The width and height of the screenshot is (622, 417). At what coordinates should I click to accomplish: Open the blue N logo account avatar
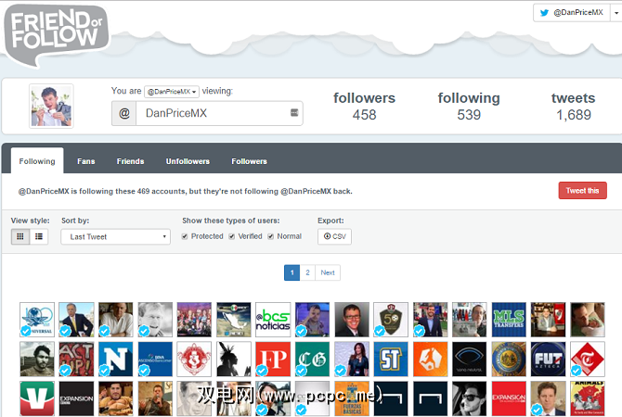point(115,360)
